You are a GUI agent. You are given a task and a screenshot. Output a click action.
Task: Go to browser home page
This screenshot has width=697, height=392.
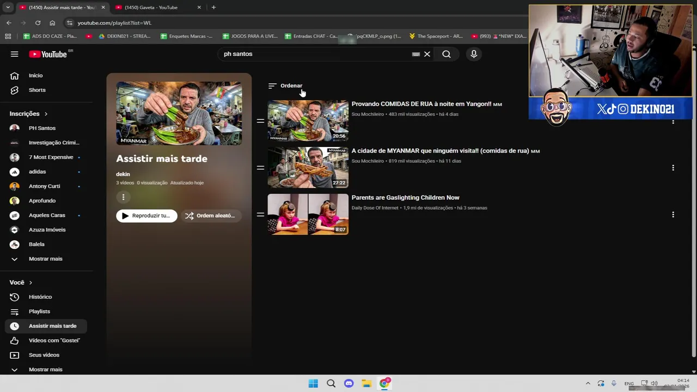[x=52, y=23]
